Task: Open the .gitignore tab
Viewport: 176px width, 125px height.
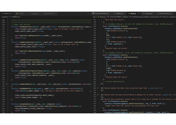Action: (35, 13)
